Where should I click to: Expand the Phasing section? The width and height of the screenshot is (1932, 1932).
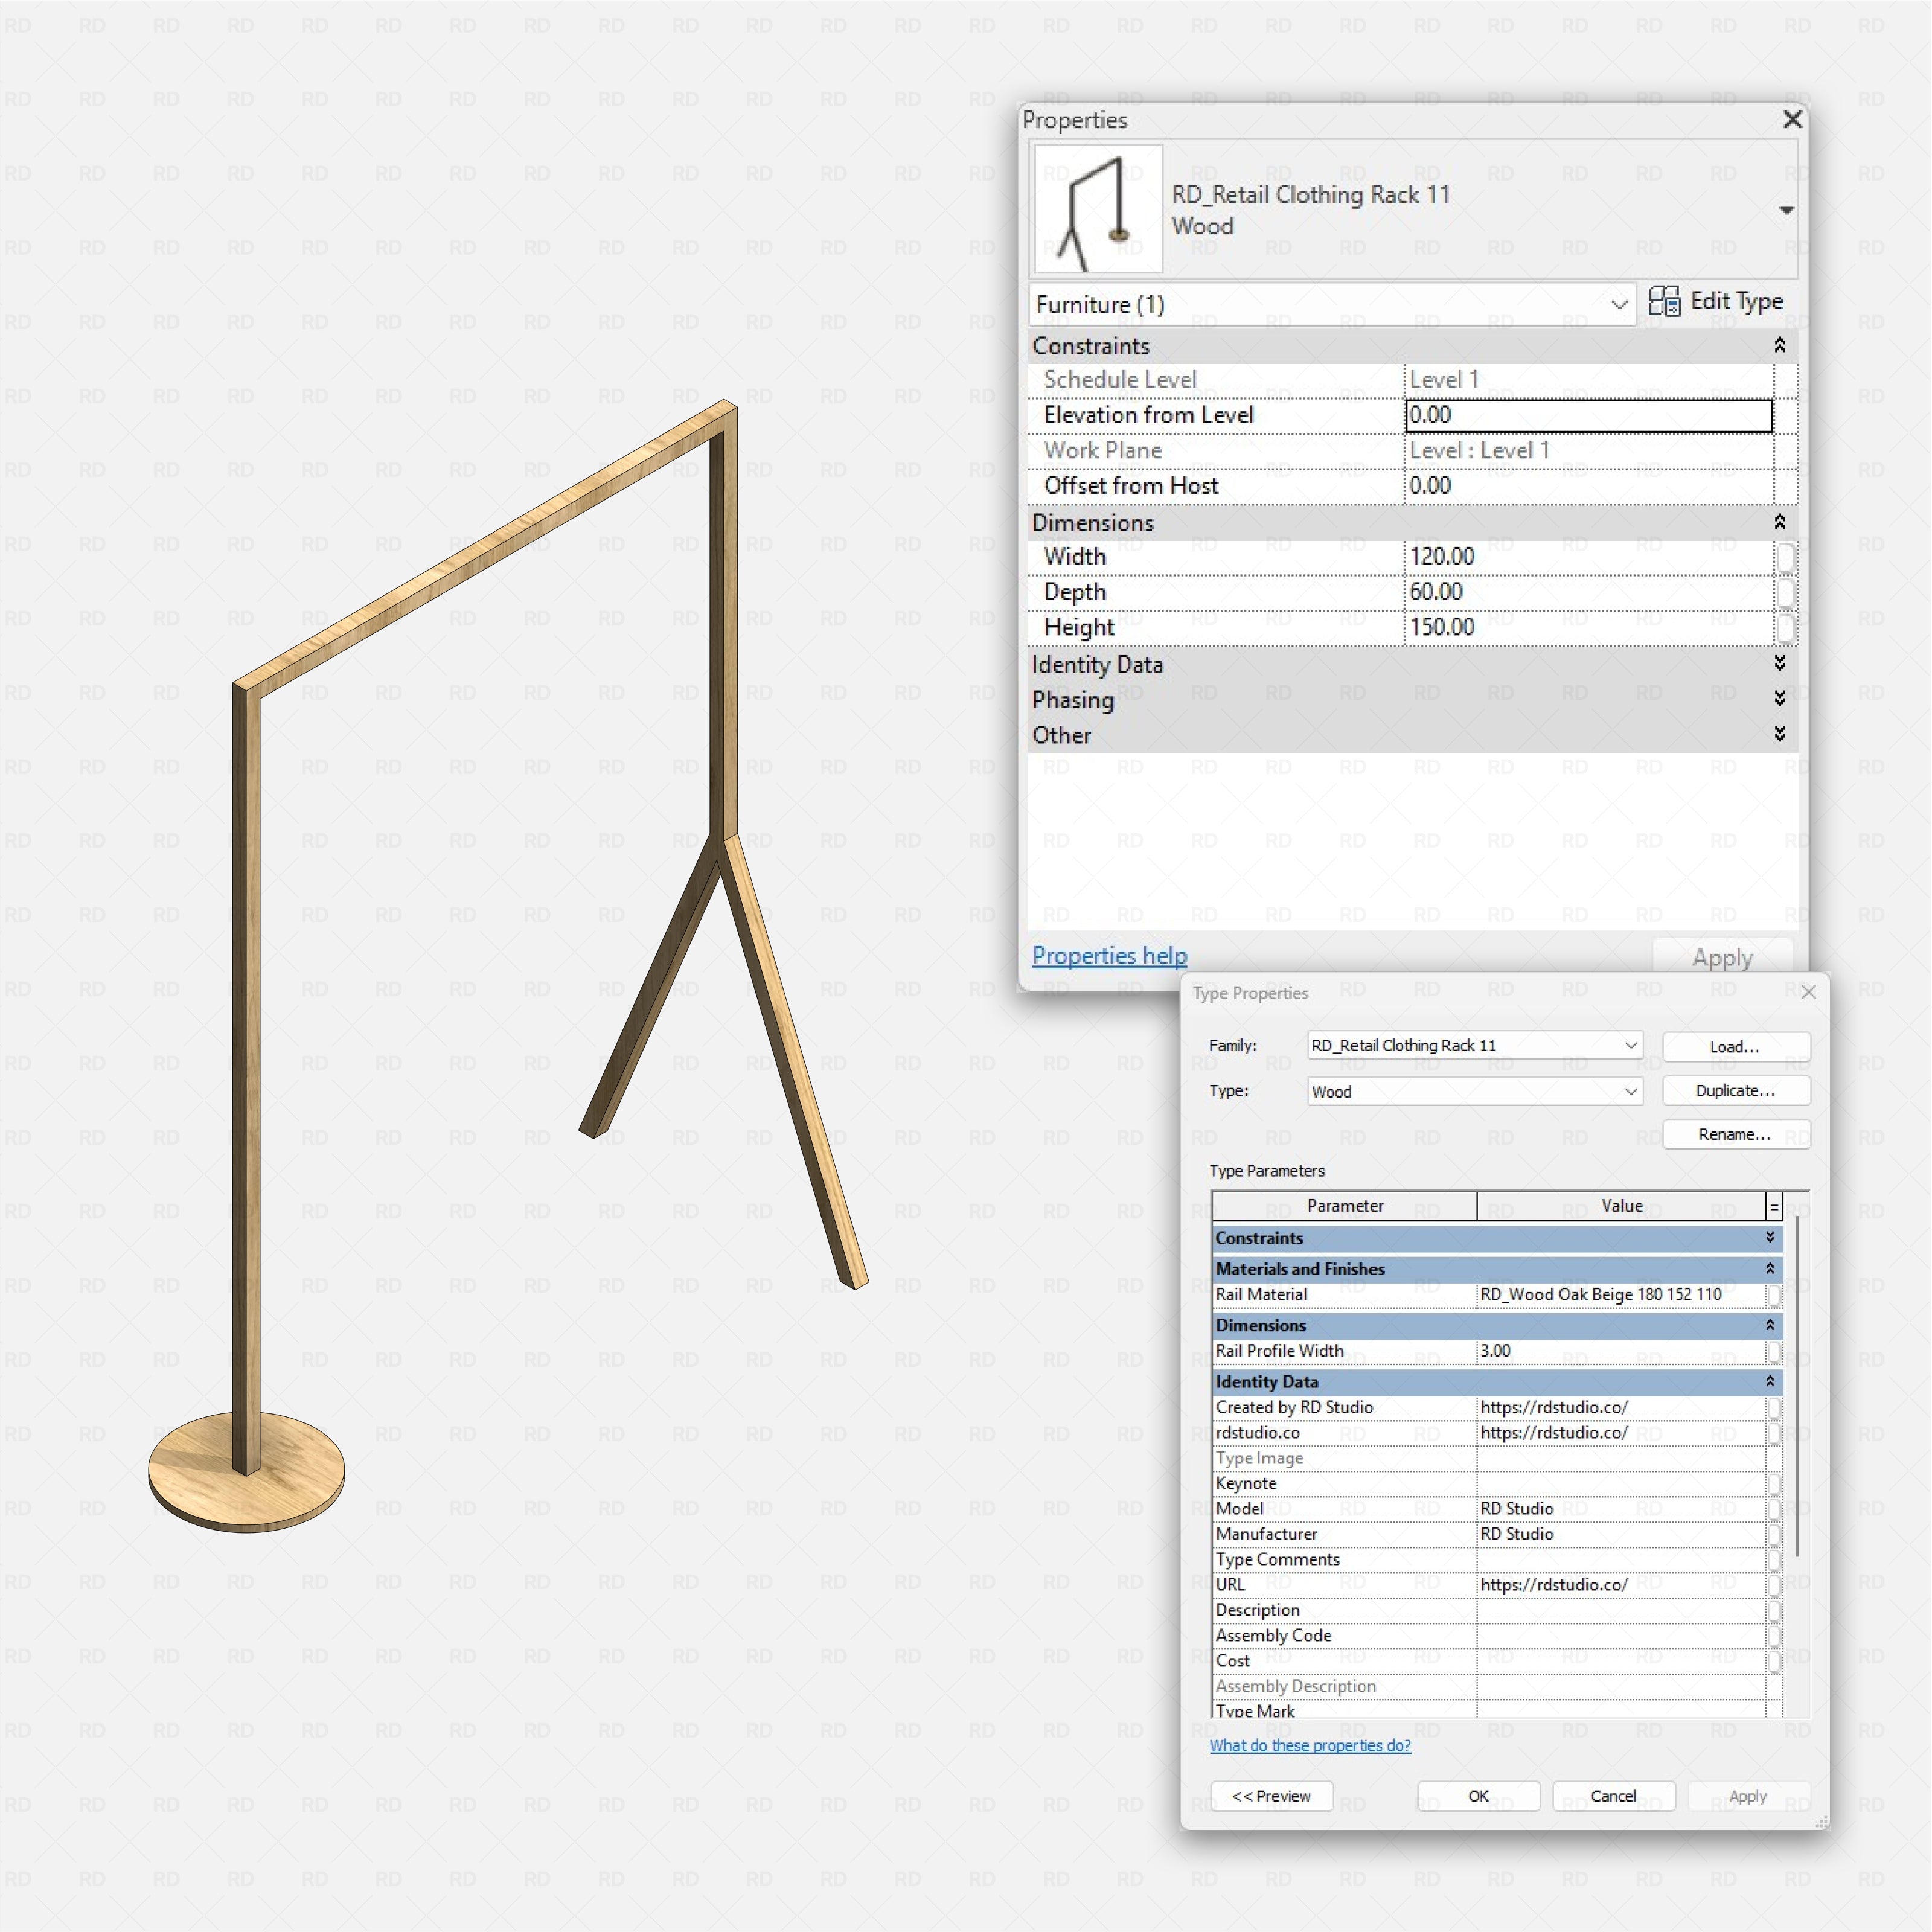coord(1780,698)
